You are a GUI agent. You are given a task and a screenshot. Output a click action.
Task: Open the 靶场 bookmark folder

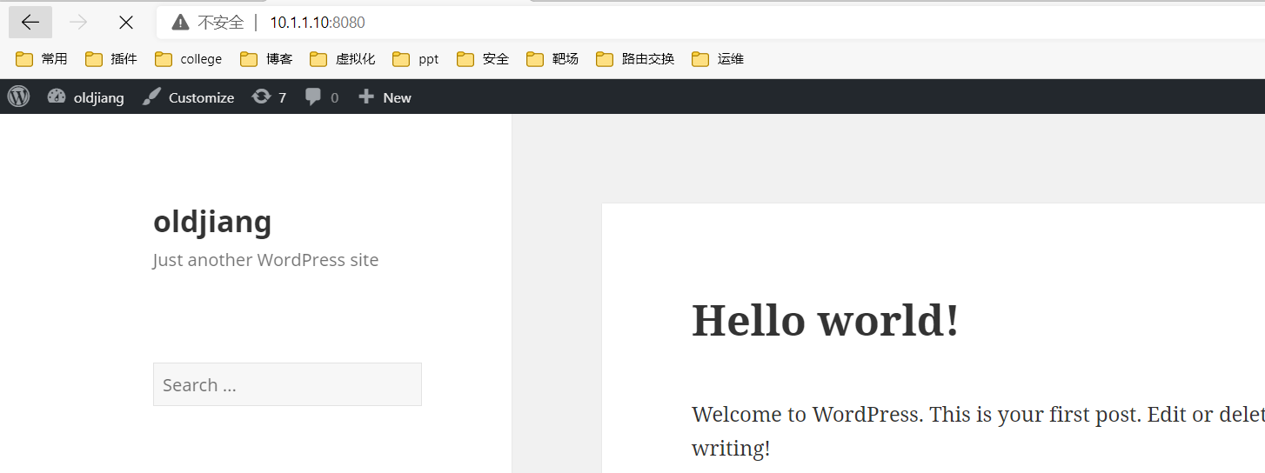(x=552, y=59)
